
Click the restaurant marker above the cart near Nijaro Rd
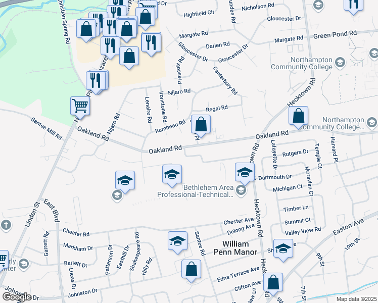(x=96, y=82)
